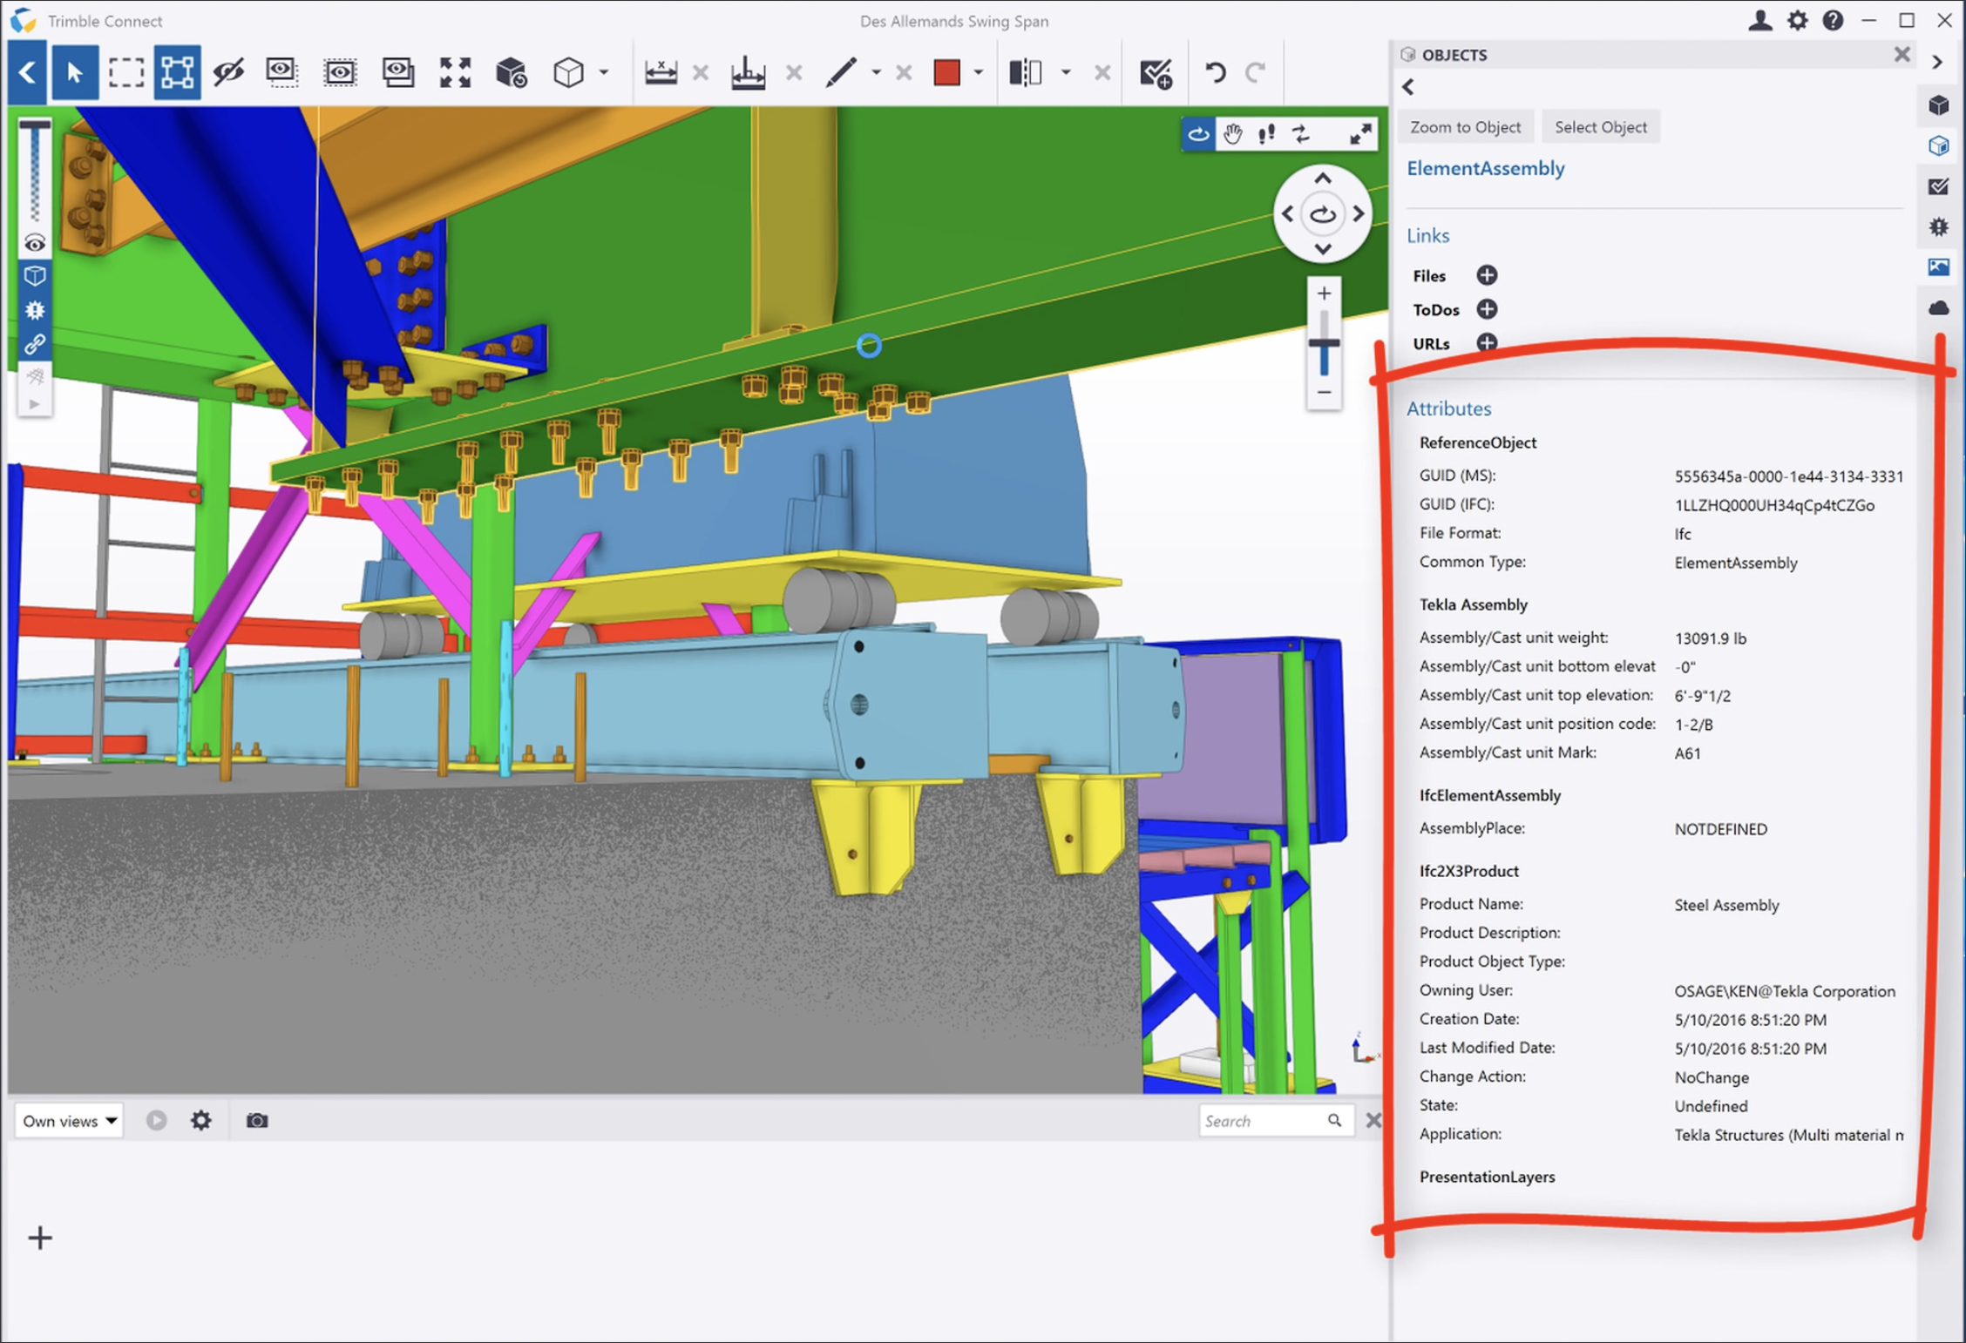Open the solid cube models panel tab
1966x1343 pixels.
click(x=1938, y=105)
